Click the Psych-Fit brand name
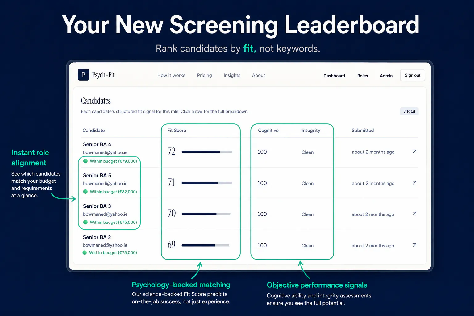This screenshot has height=316, width=474. click(103, 75)
